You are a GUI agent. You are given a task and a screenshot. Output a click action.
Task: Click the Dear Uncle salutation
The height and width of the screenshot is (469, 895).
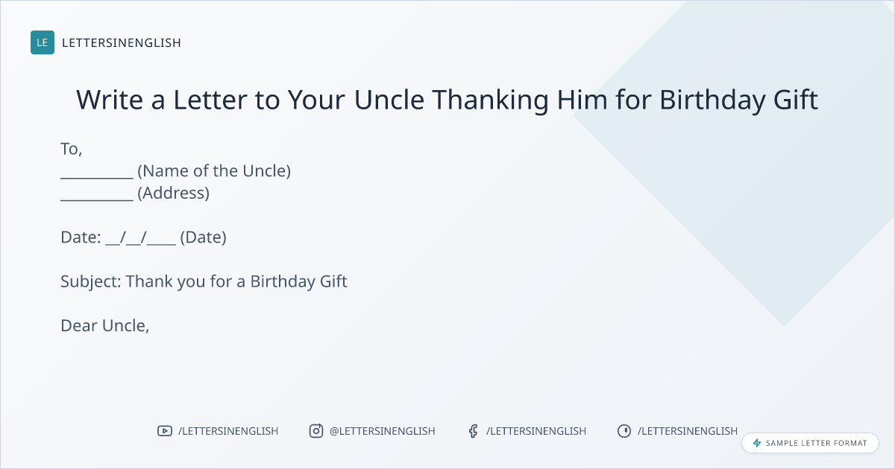[x=105, y=326]
